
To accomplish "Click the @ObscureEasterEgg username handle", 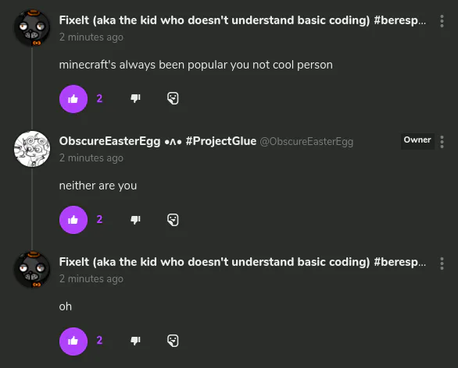I will pyautogui.click(x=306, y=142).
